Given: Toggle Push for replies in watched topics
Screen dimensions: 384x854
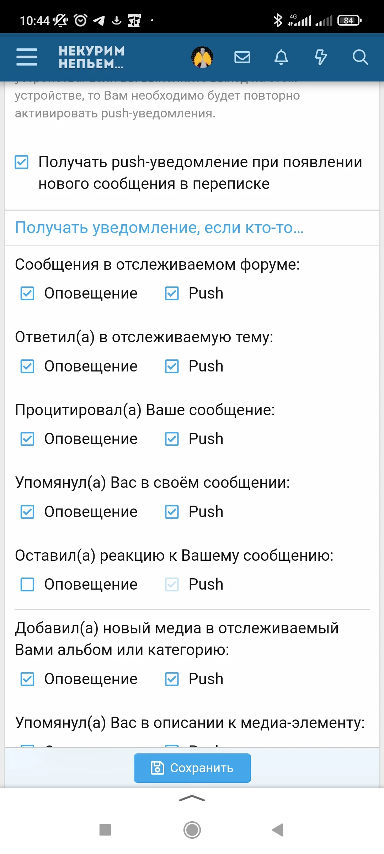Looking at the screenshot, I should [172, 366].
